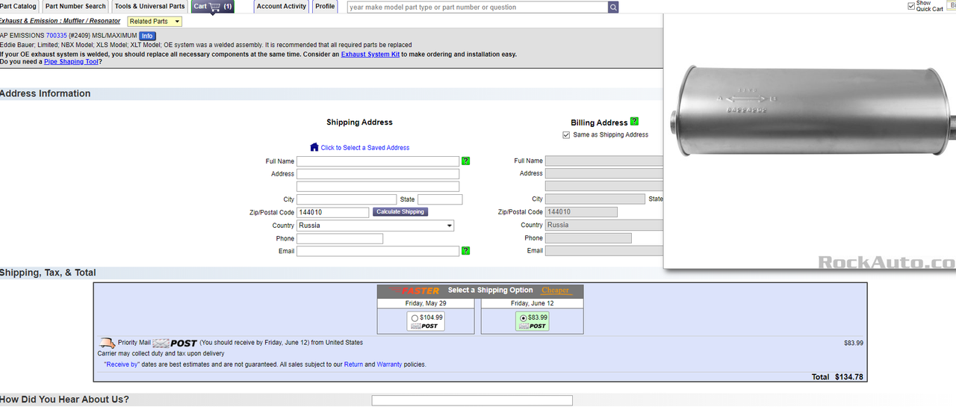
Task: Click How Did You Hear About Us field
Action: 472,400
